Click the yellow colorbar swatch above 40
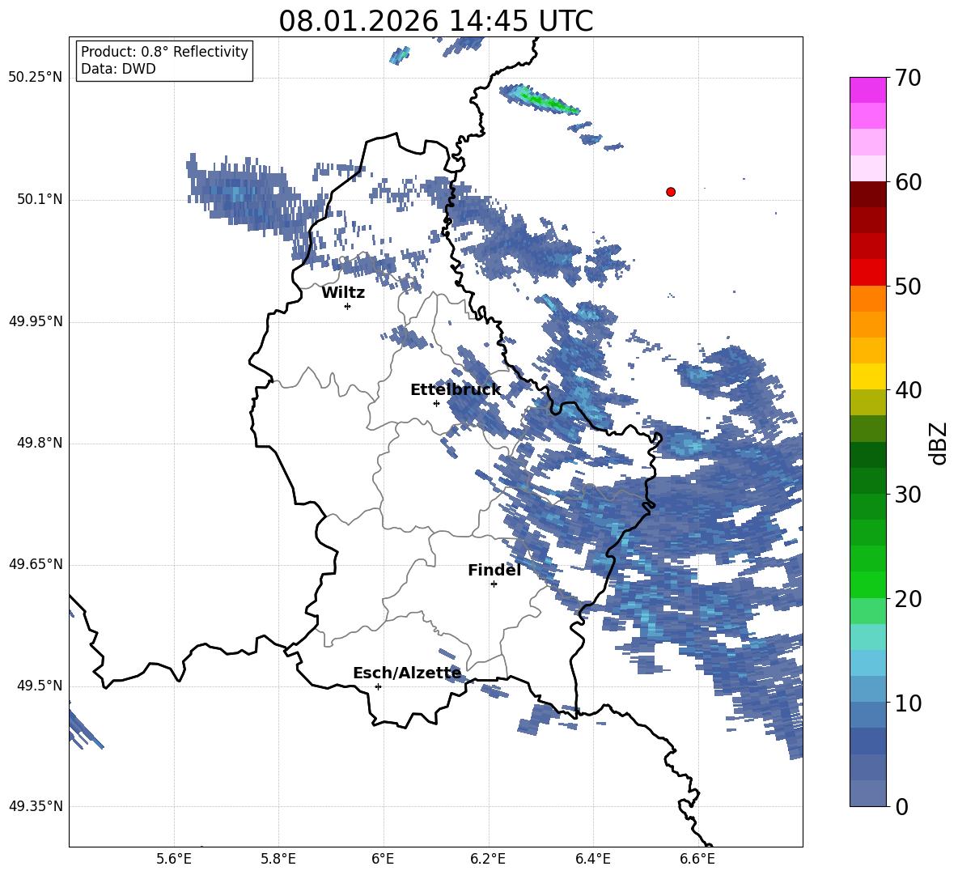Image resolution: width=958 pixels, height=875 pixels. (x=867, y=376)
